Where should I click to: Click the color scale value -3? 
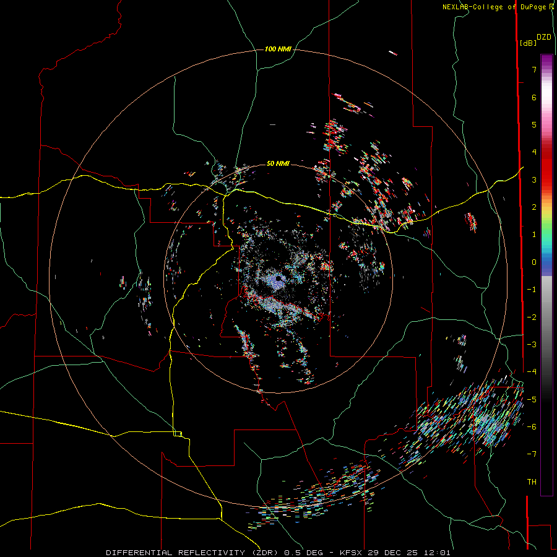click(532, 345)
